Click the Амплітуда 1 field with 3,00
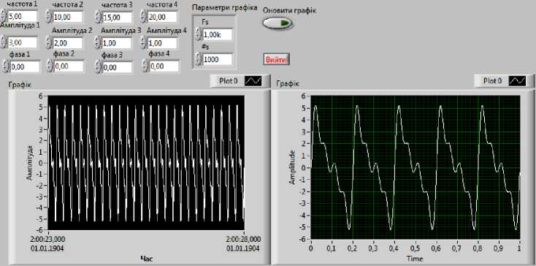Viewport: 536px width, 266px height. click(22, 42)
